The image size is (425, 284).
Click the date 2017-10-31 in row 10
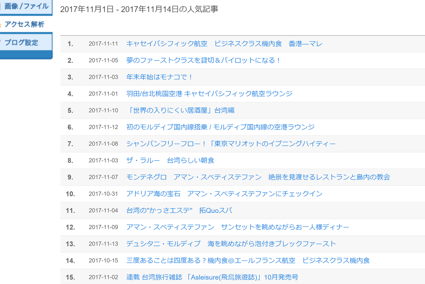click(x=103, y=194)
